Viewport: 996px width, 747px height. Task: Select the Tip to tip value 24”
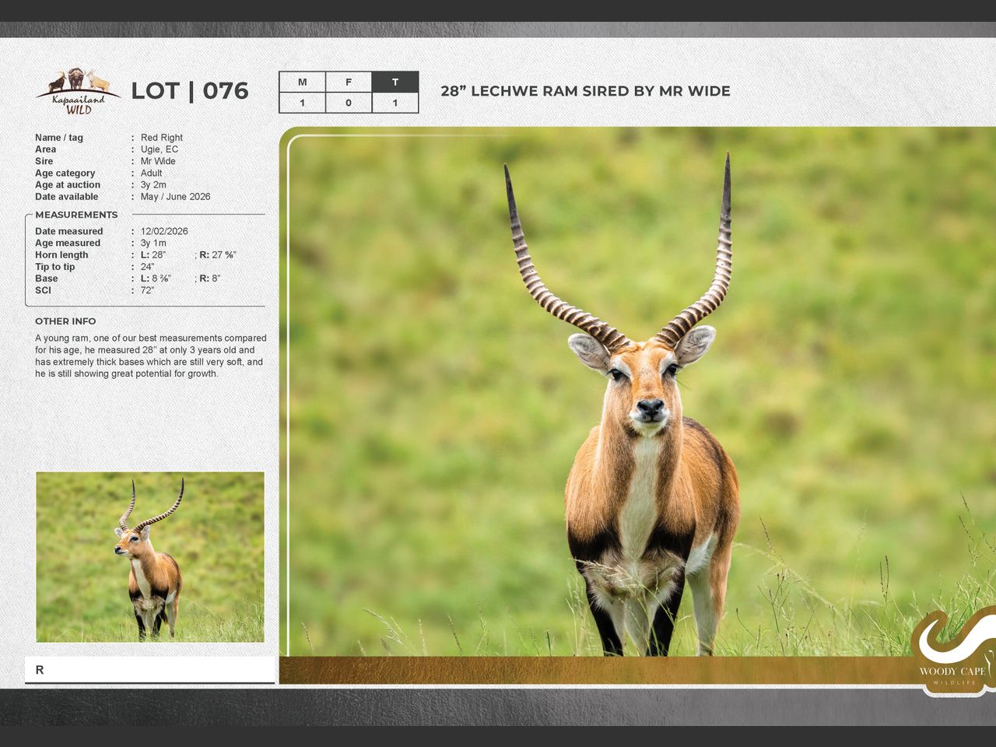pos(147,267)
